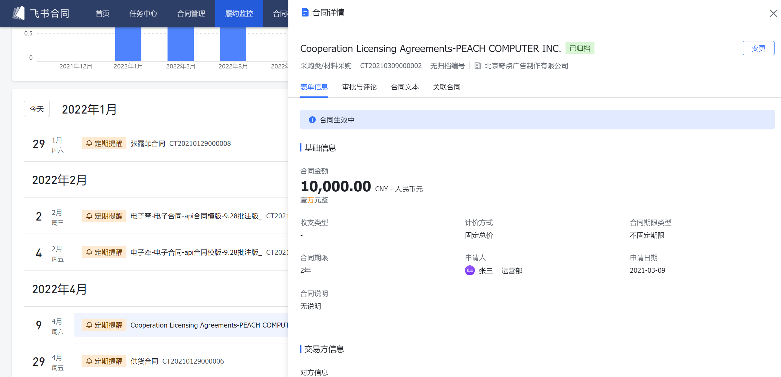Switch to 合同文本 tab
The height and width of the screenshot is (377, 781).
405,87
